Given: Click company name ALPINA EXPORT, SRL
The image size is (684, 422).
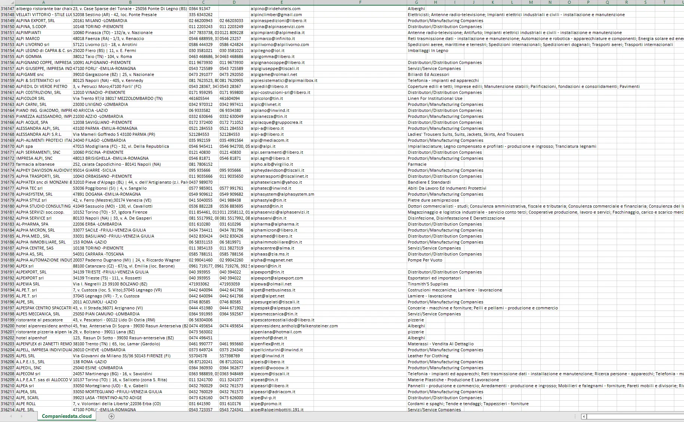Looking at the screenshot, I should [x=43, y=21].
